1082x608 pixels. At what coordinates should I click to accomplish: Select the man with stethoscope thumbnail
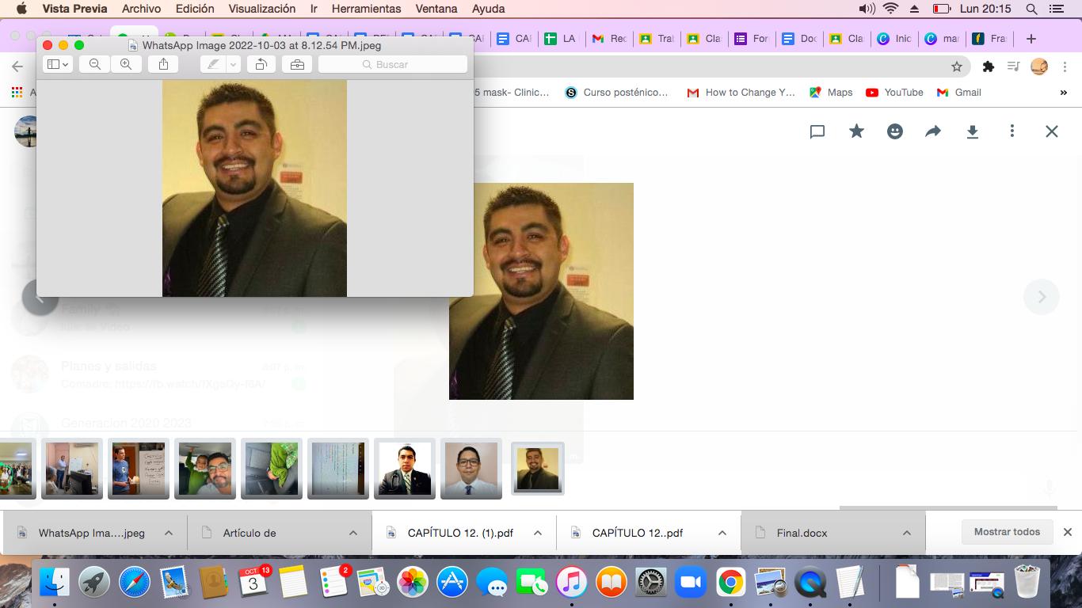[405, 469]
